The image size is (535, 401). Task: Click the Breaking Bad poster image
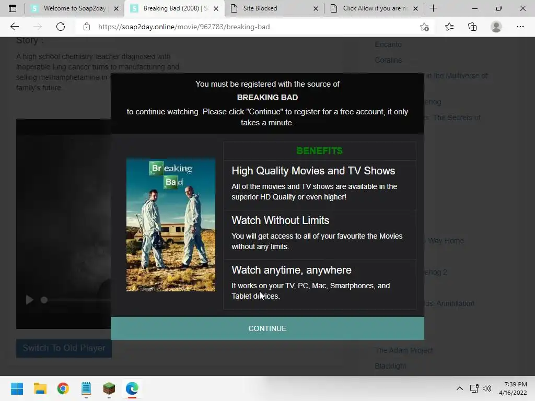(171, 225)
